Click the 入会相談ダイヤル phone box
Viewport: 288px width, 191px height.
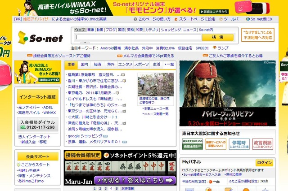[38, 125]
